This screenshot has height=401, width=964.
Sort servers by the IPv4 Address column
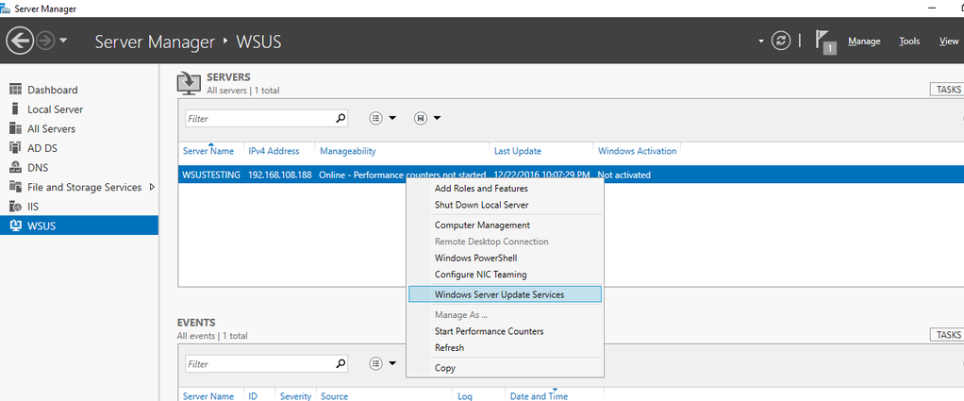click(x=274, y=151)
